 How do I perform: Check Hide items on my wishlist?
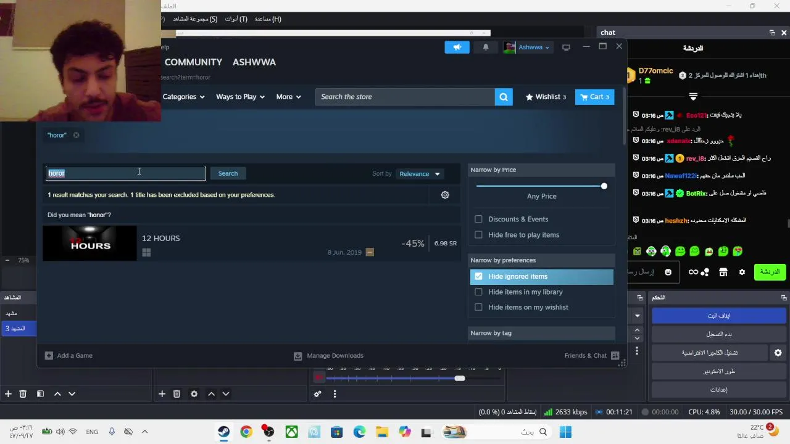point(478,307)
